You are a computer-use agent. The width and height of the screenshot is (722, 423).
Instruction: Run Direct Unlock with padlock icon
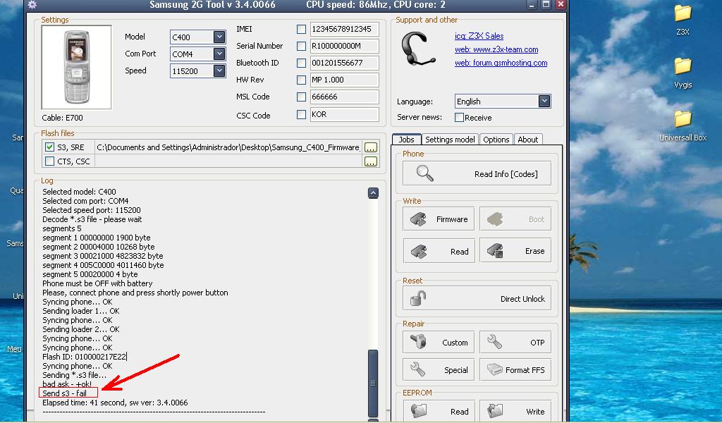pos(477,298)
